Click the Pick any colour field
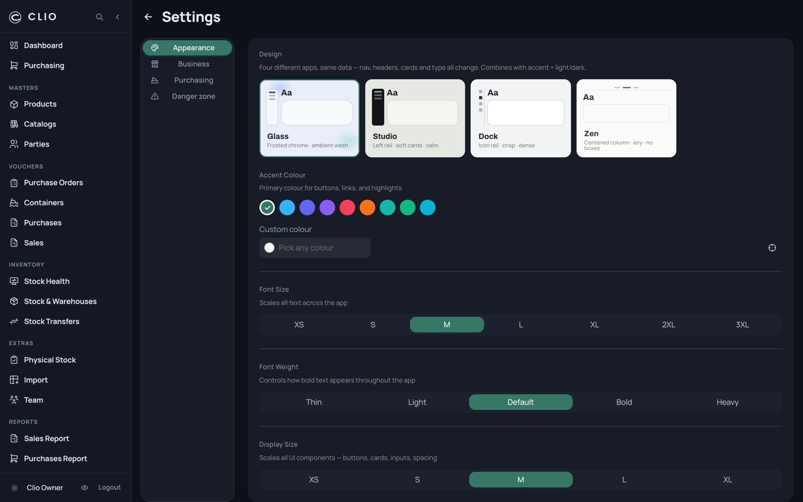The image size is (803, 502). tap(315, 248)
